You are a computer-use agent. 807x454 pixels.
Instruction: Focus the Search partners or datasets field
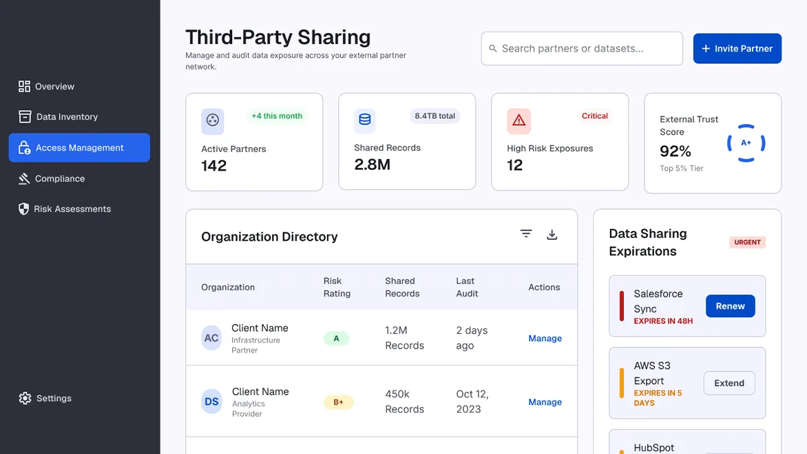(582, 48)
